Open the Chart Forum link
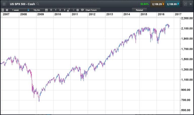The width and height of the screenshot is (194, 115). pos(91,10)
